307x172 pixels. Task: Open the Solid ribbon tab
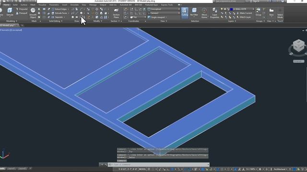tap(15, 5)
